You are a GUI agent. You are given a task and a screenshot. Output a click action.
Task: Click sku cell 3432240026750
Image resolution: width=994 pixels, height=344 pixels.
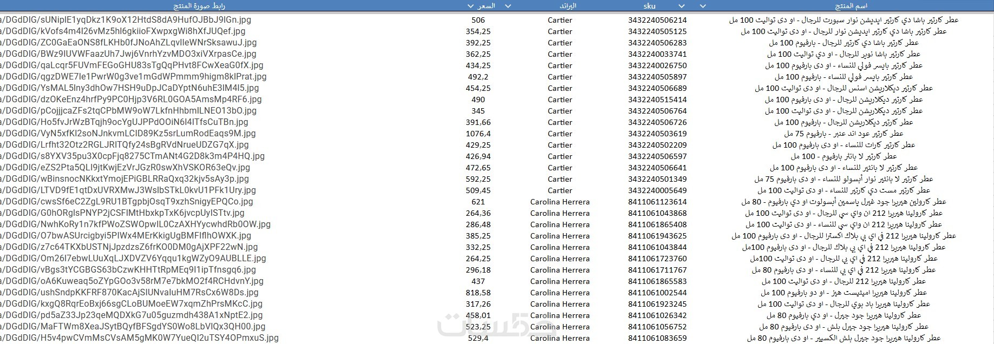[657, 65]
